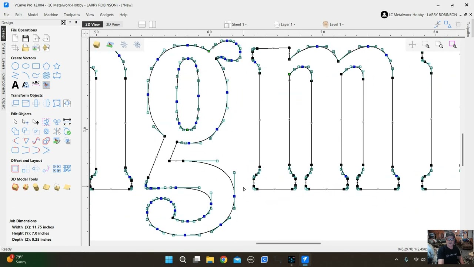Select the scissors Trim Vectors tool
This screenshot has width=474, height=267.
[x=57, y=131]
